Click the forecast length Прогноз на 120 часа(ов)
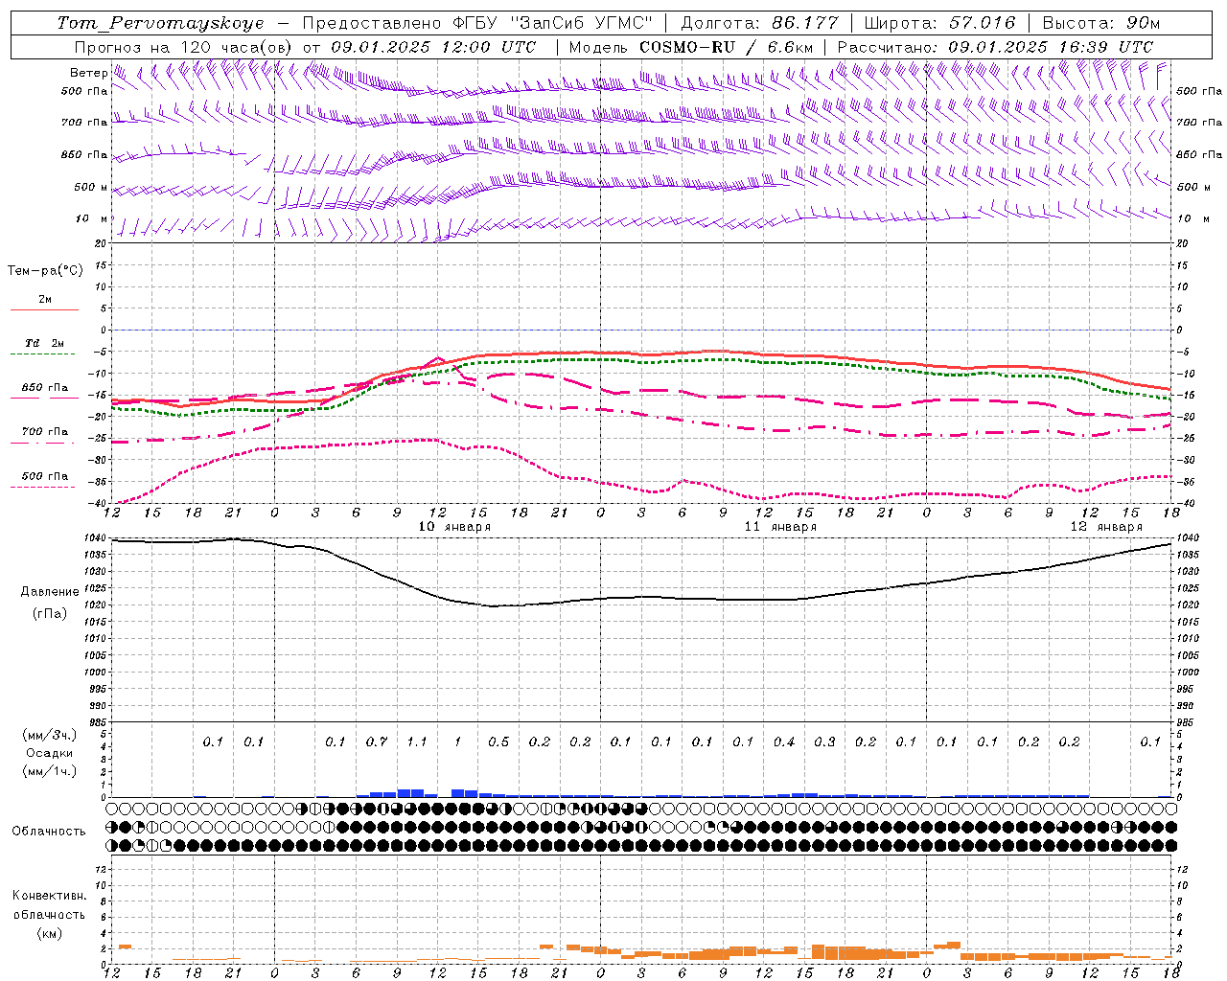 point(184,47)
